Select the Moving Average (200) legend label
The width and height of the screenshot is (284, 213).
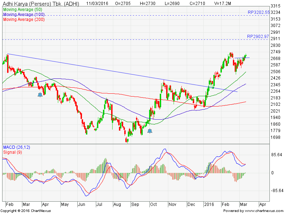coord(23,19)
